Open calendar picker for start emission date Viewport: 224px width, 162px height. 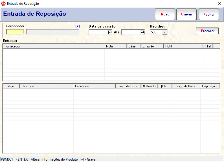[x=110, y=32]
